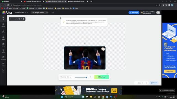
Task: Open the Disminuir al dropdown
Action: 66,77
